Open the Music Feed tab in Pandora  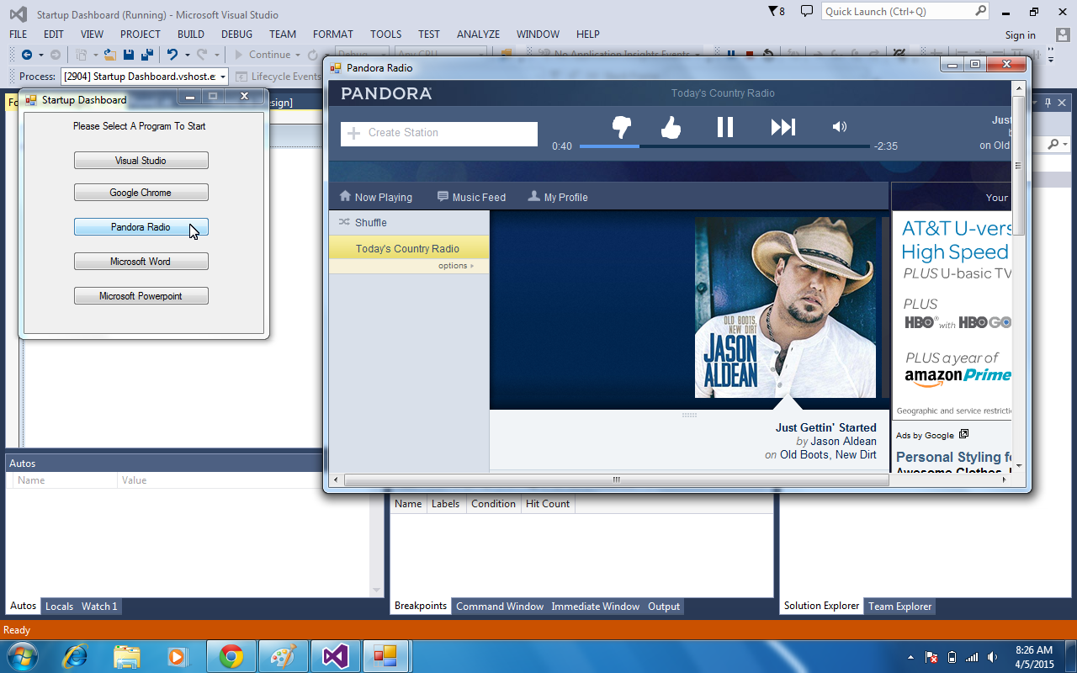coord(471,197)
